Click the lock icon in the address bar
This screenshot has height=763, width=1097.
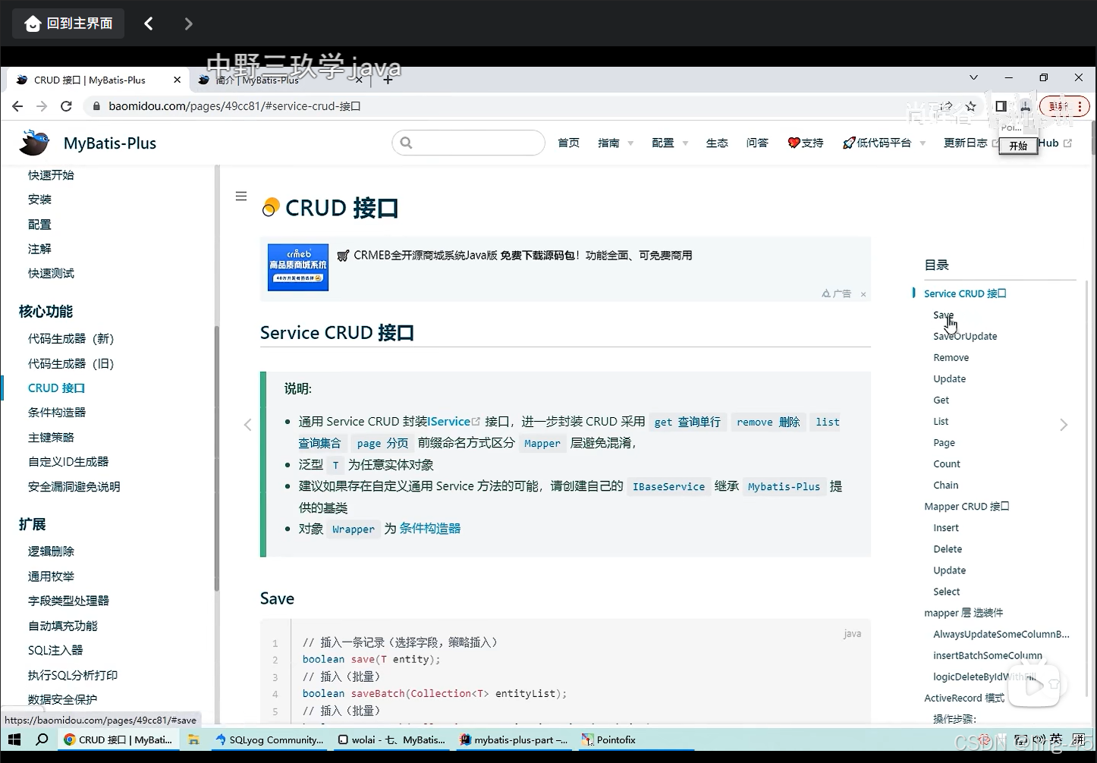[96, 106]
